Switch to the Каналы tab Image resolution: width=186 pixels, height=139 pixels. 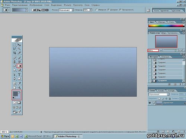[x=161, y=90]
